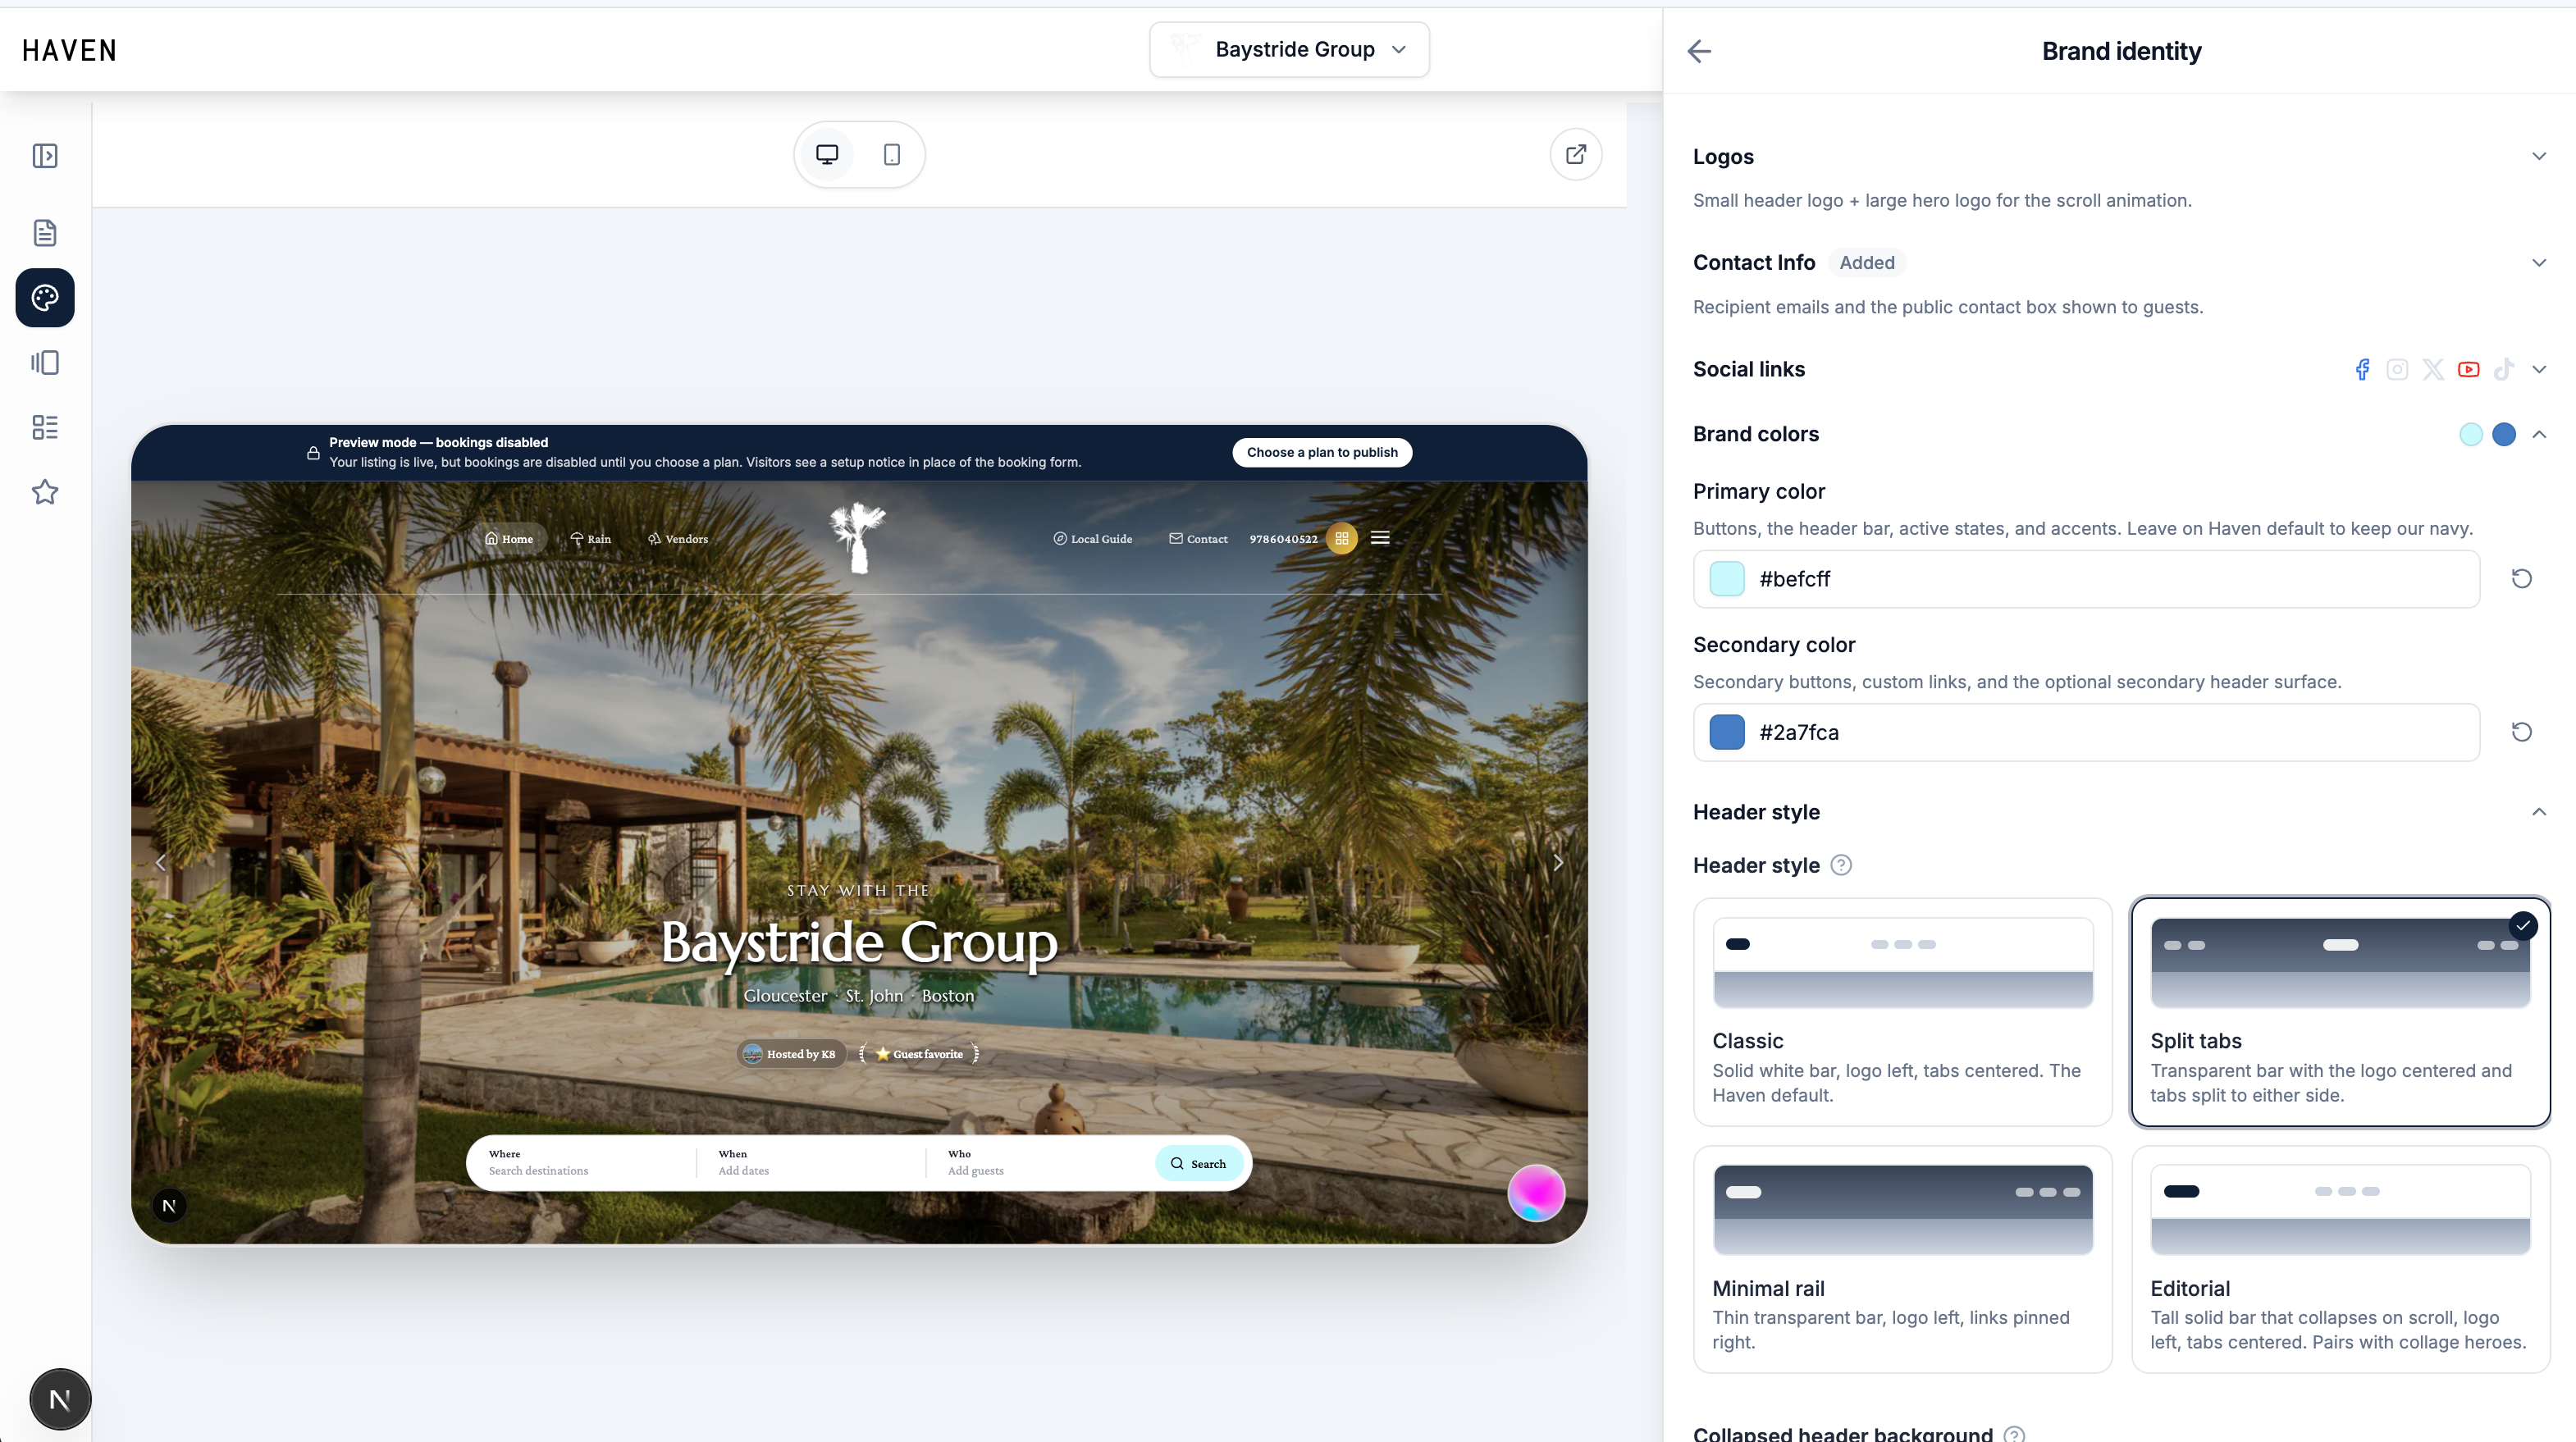The image size is (2576, 1442).
Task: Open the Contact link in preview header
Action: click(x=1198, y=538)
